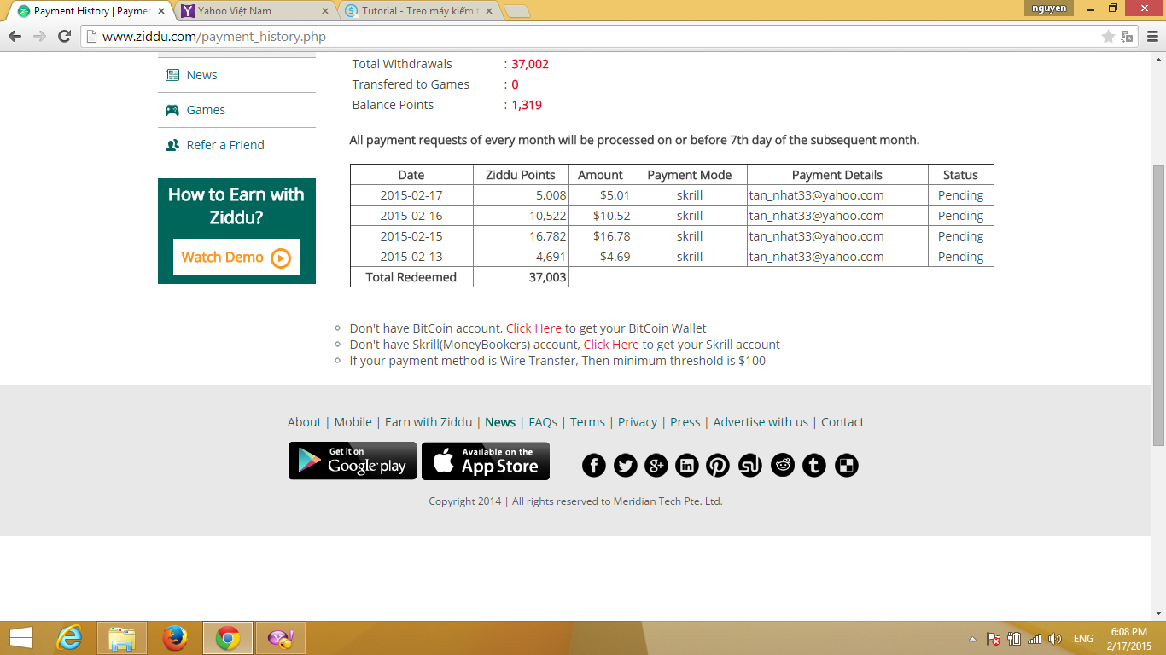Viewport: 1166px width, 655px height.
Task: Click the people icon beside Refer a Friend
Action: pyautogui.click(x=172, y=145)
